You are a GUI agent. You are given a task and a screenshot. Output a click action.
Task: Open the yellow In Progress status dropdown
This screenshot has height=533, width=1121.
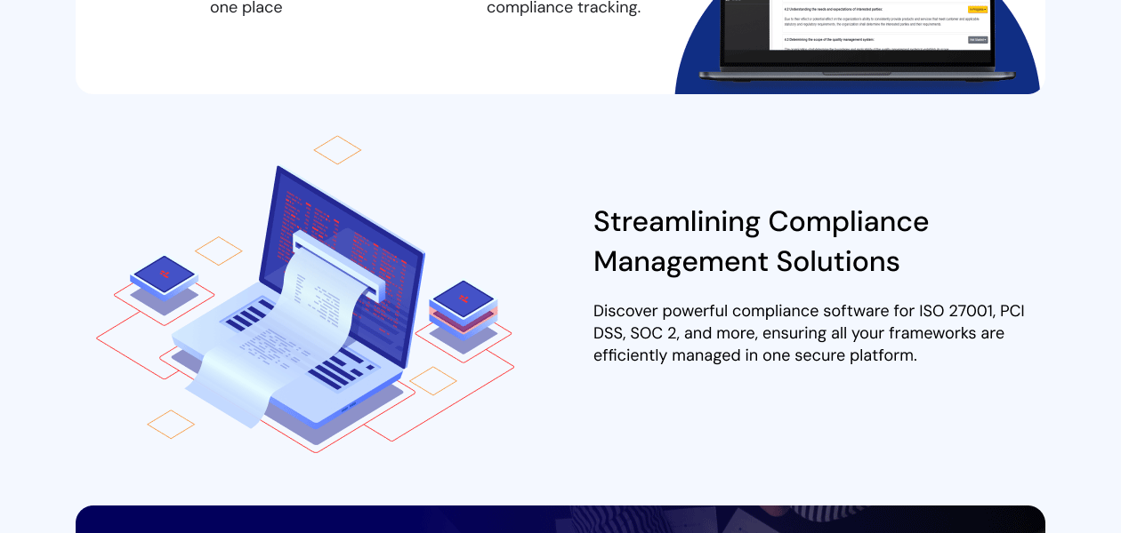click(x=978, y=10)
